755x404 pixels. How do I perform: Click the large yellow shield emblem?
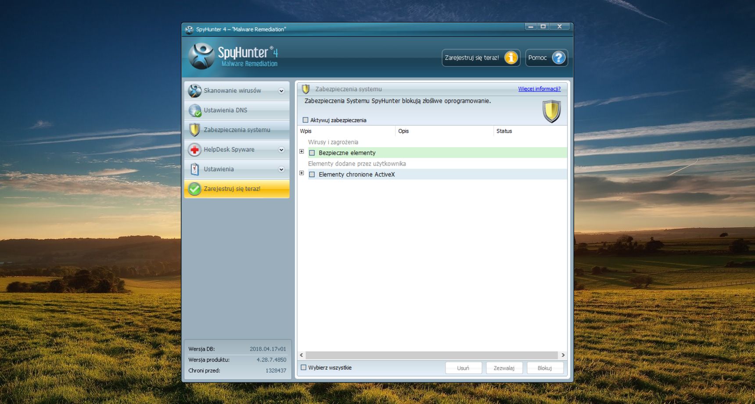[551, 111]
